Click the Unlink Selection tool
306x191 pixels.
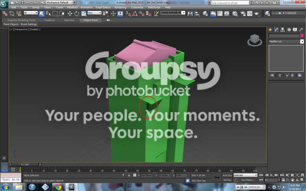coord(12,13)
